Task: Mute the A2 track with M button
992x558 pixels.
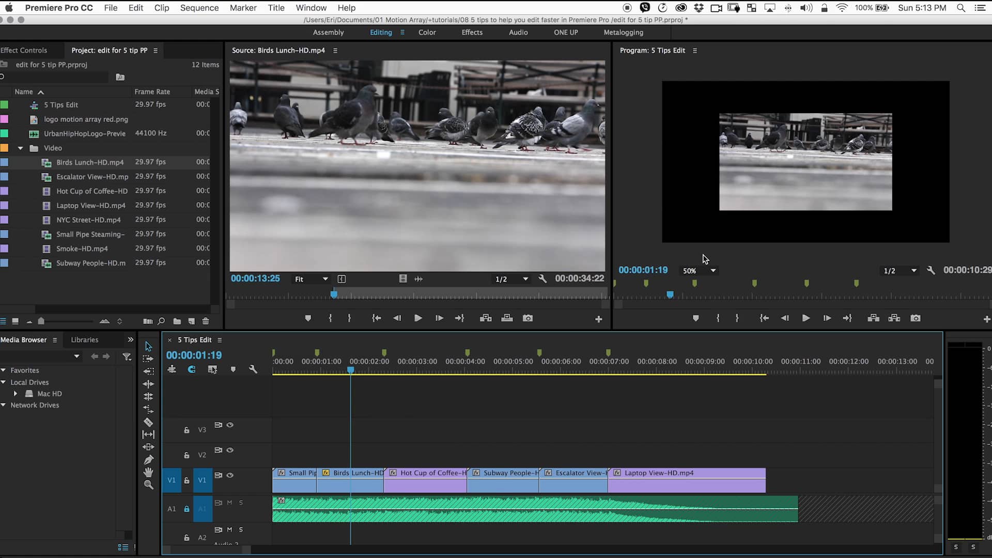Action: tap(229, 530)
